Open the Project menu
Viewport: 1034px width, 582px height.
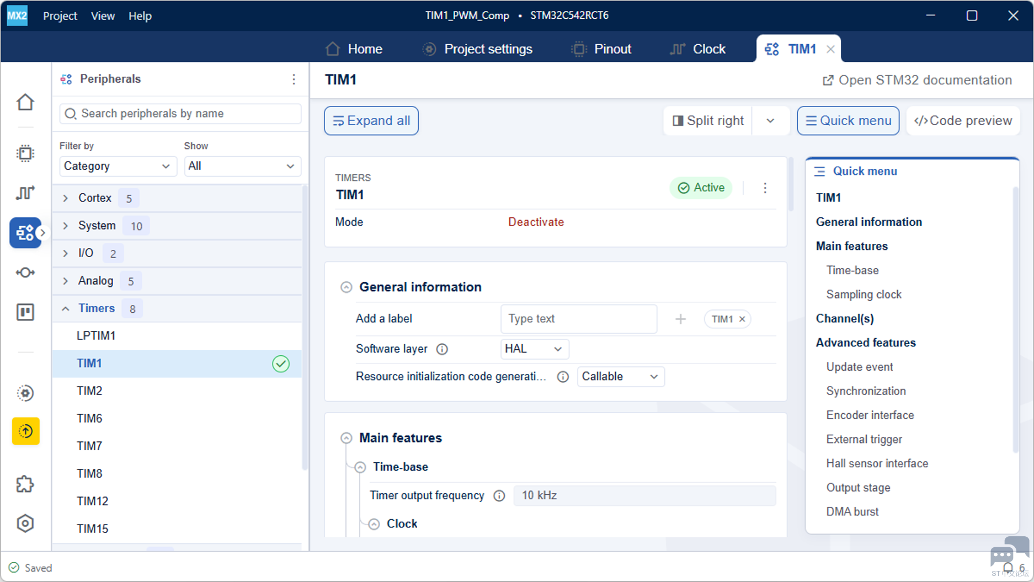click(x=60, y=16)
